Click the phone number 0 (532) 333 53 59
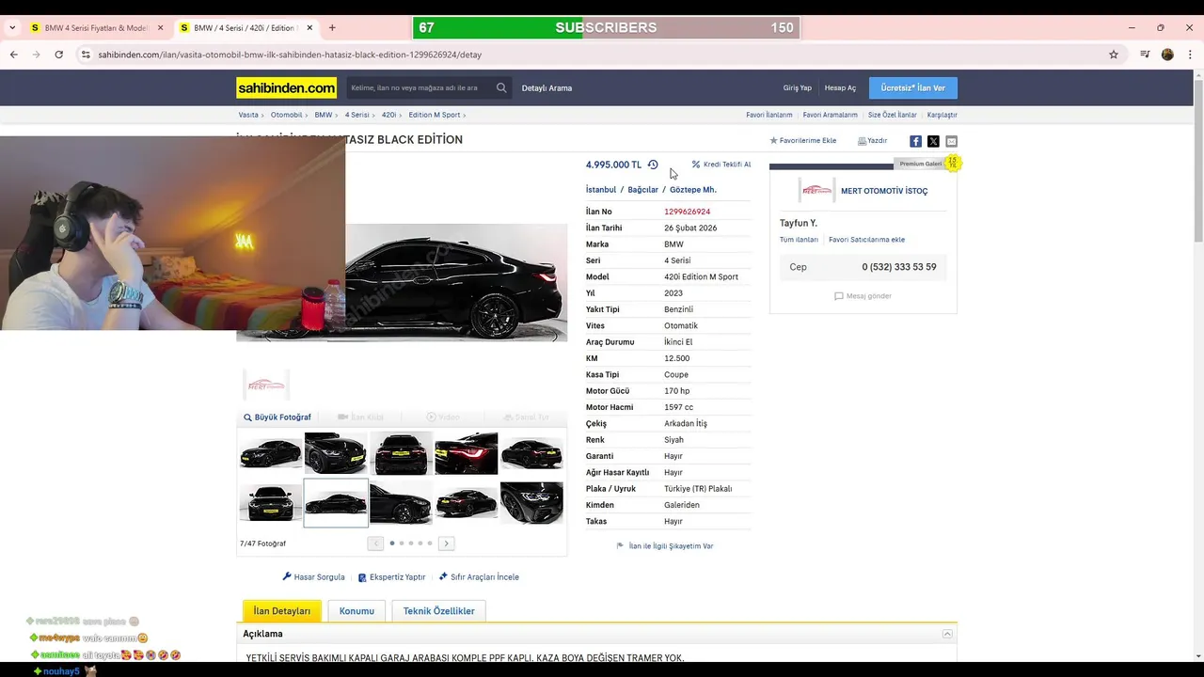Screen dimensions: 1204x677 pos(899,267)
